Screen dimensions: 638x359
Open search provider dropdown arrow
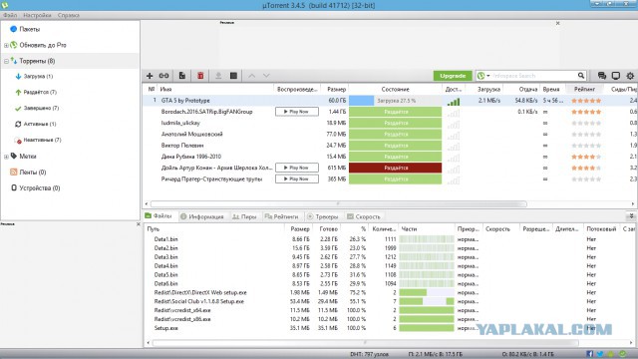[488, 76]
